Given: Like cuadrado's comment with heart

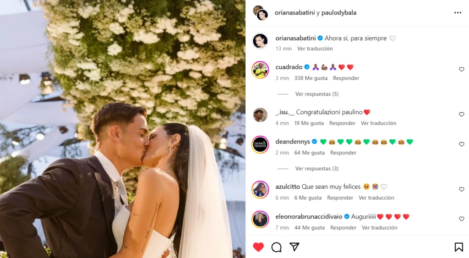Looking at the screenshot, I should pos(462,70).
